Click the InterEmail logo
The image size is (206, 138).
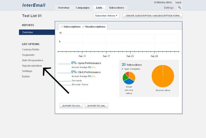[34, 5]
